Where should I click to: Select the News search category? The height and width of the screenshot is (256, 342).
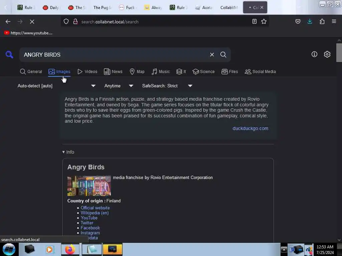click(113, 72)
